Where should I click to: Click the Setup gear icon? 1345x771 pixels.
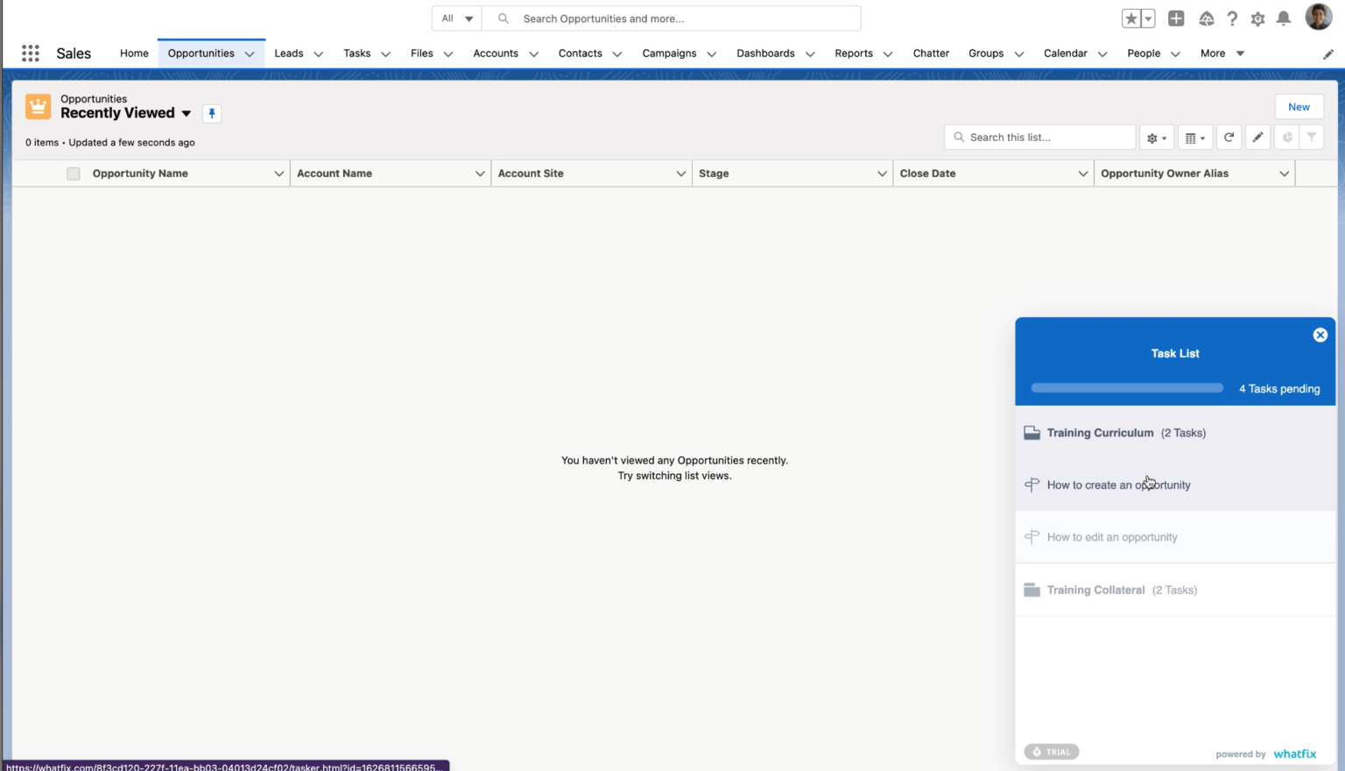[1257, 18]
